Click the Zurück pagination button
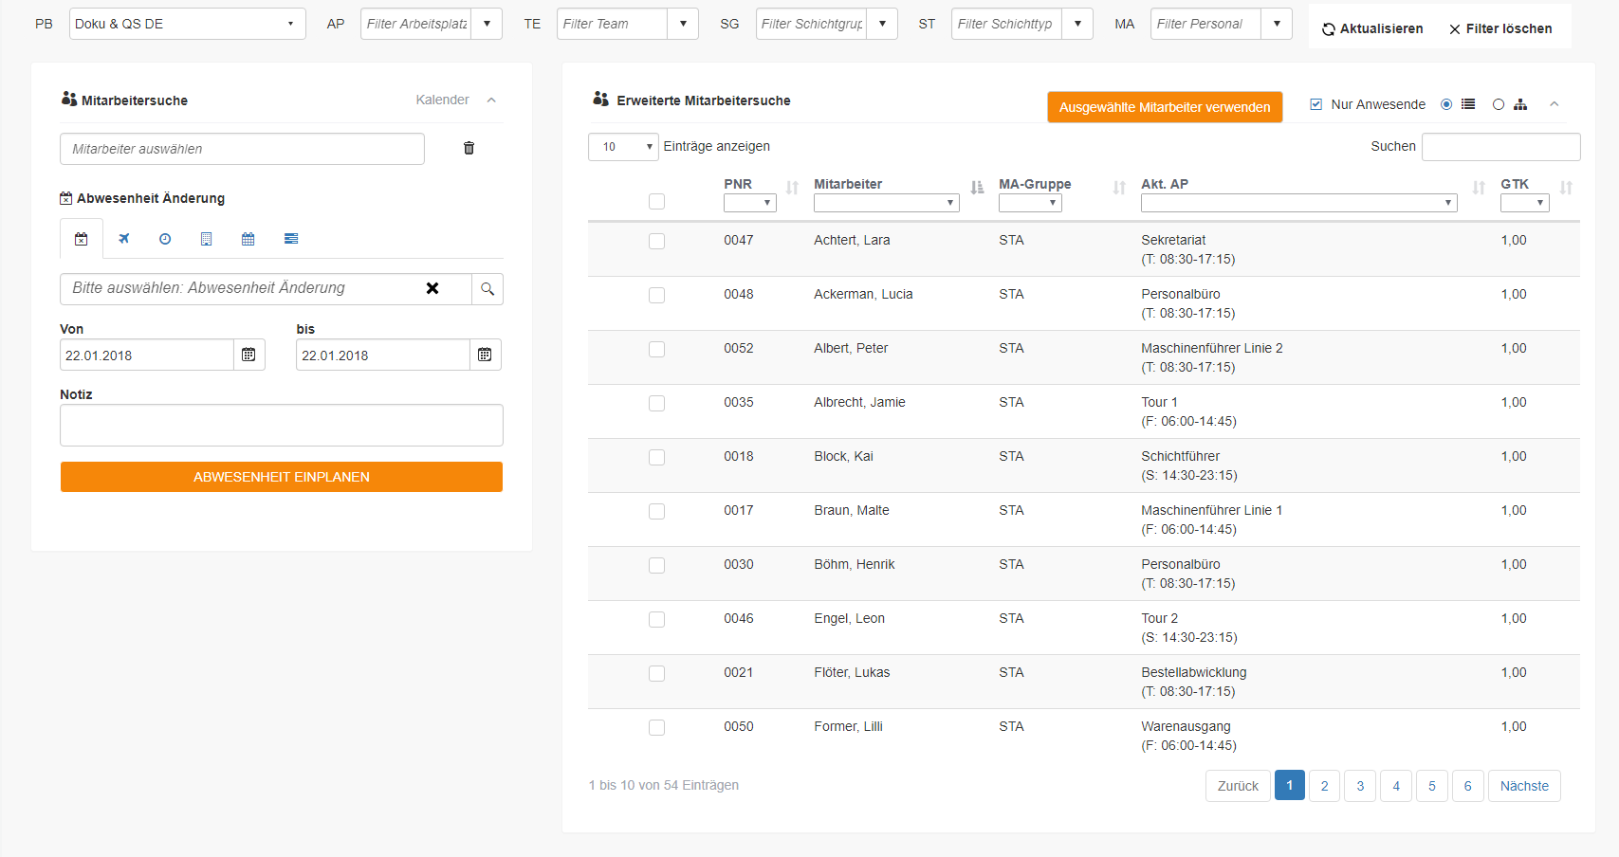The width and height of the screenshot is (1619, 857). click(x=1238, y=786)
